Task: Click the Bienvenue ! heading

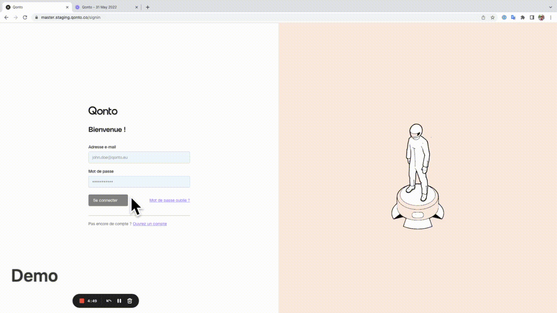Action: (107, 129)
